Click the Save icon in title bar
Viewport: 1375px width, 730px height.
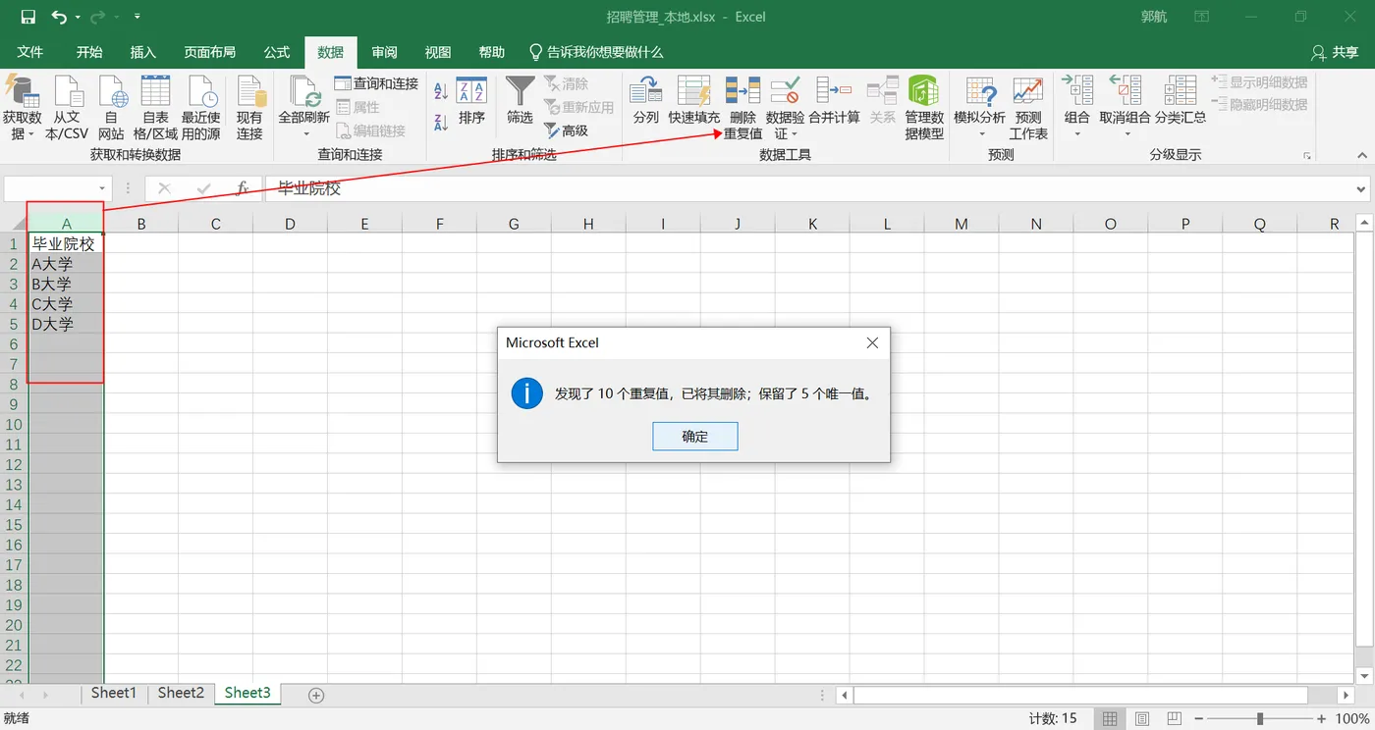(x=27, y=17)
